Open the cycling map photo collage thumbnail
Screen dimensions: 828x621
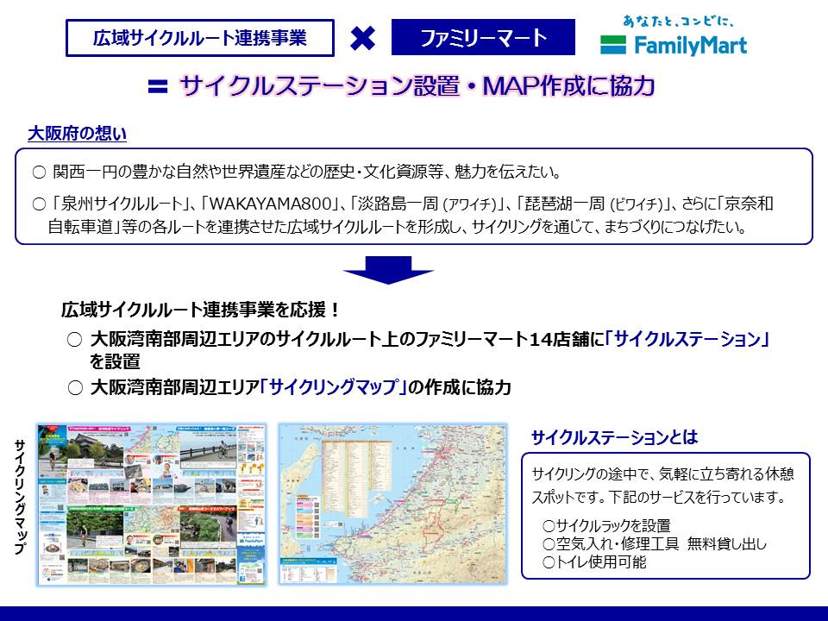click(152, 505)
